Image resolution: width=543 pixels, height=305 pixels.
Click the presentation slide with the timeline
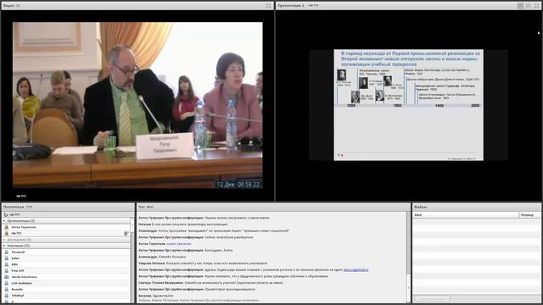point(408,105)
